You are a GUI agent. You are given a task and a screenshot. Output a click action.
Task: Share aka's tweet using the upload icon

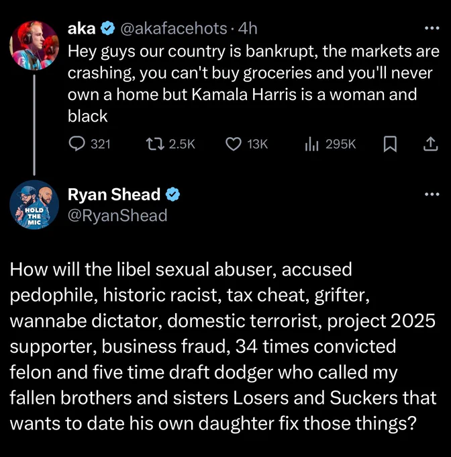click(430, 144)
